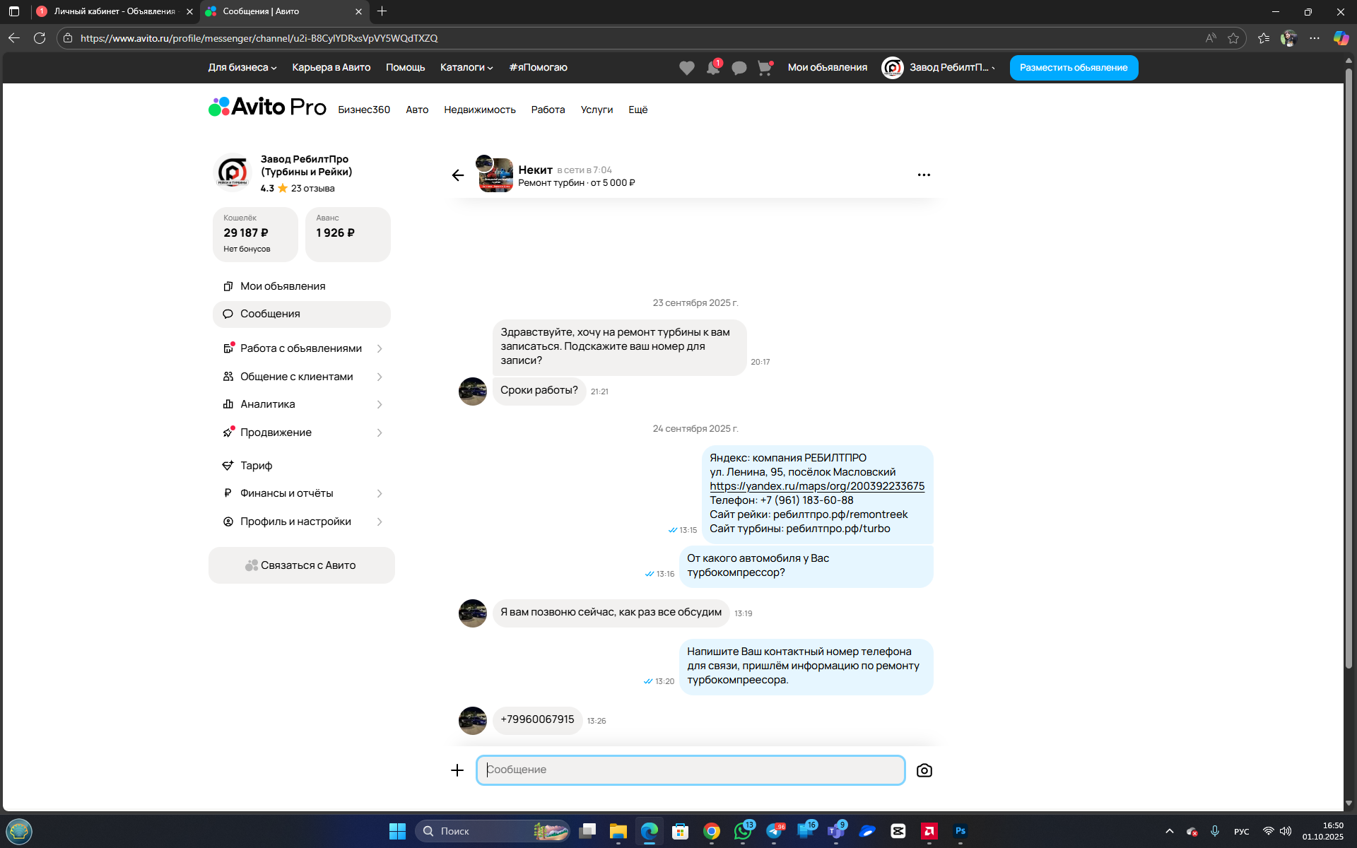Open Microsoft Teams from taskbar
Screen dimensions: 1357x848
pos(837,831)
